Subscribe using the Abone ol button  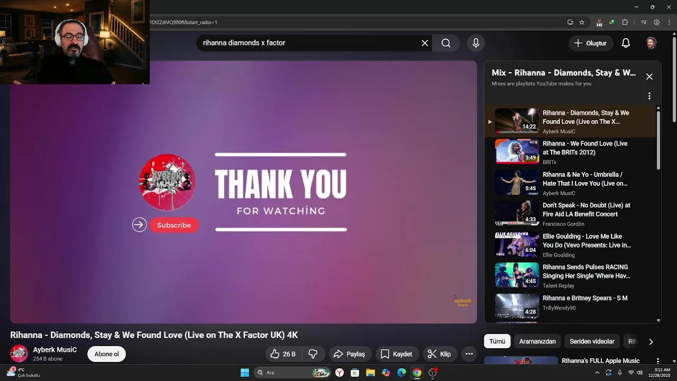click(106, 354)
